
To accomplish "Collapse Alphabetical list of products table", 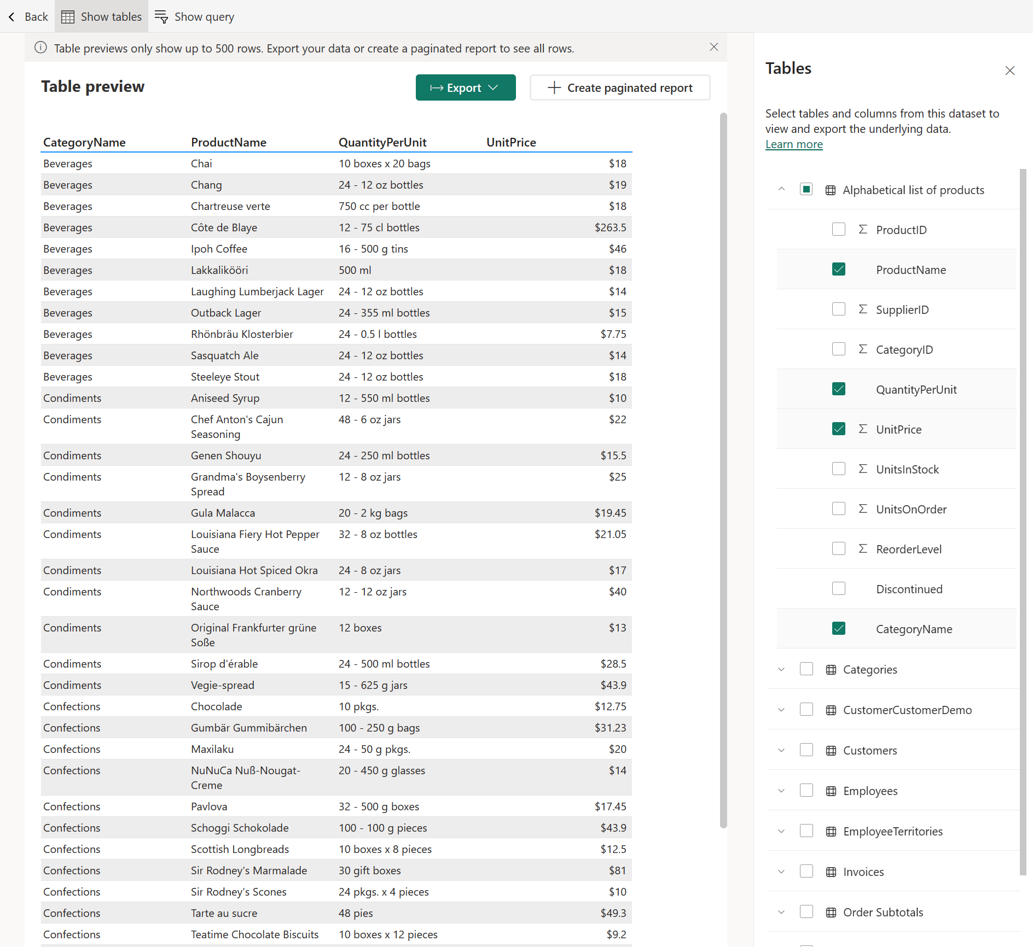I will pos(781,189).
